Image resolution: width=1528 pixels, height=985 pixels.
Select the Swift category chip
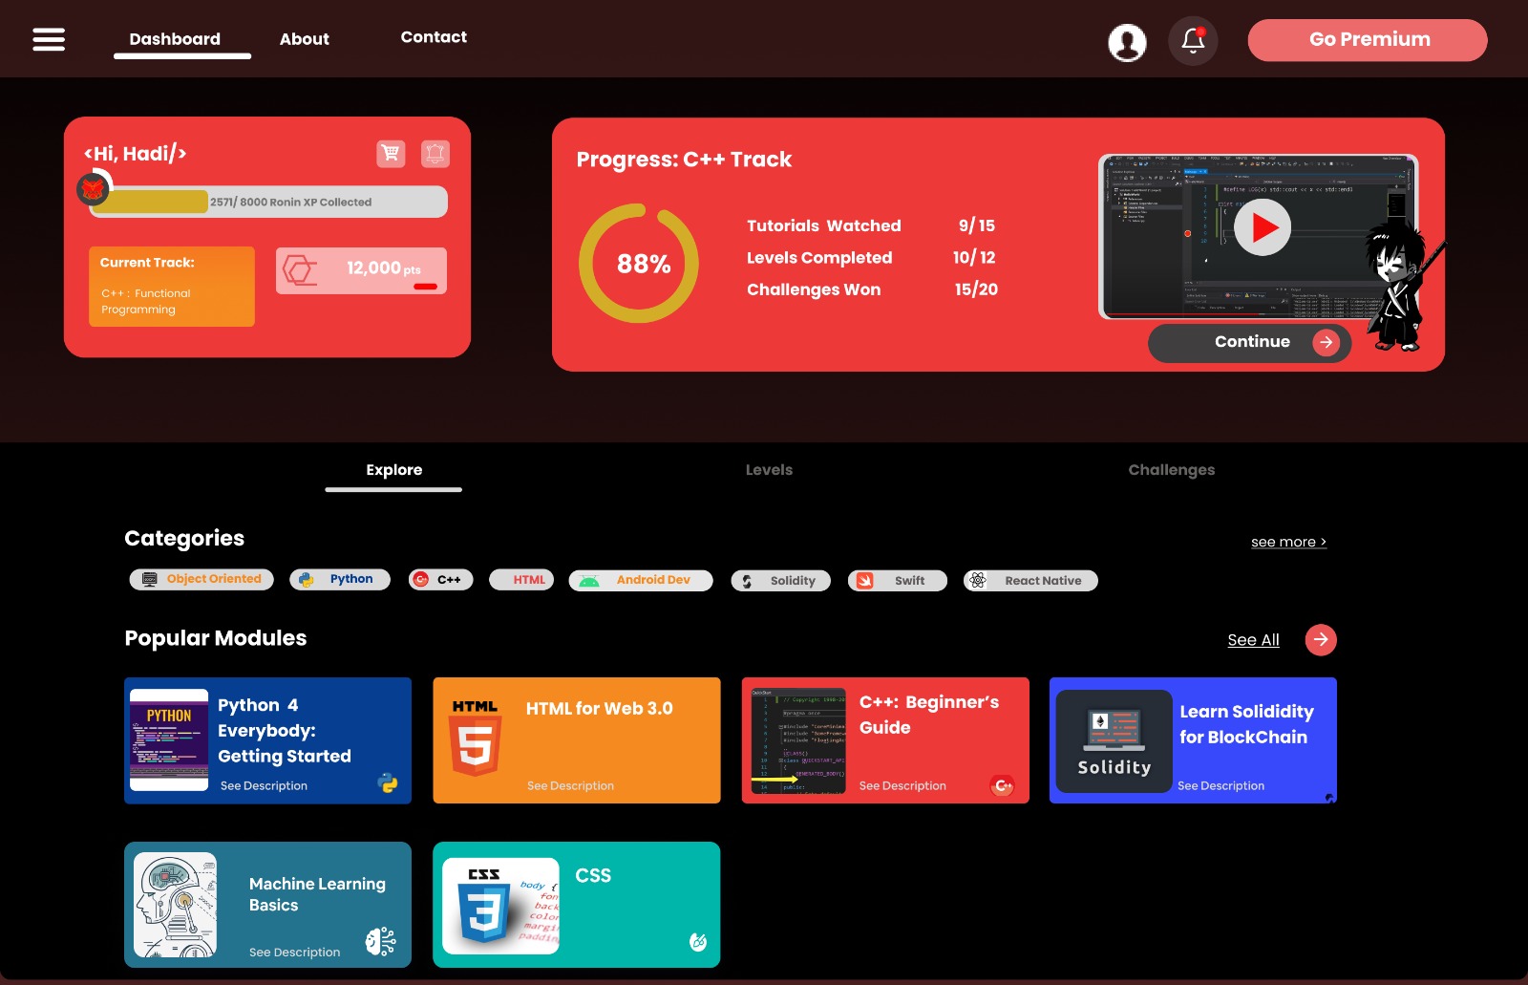tap(898, 580)
